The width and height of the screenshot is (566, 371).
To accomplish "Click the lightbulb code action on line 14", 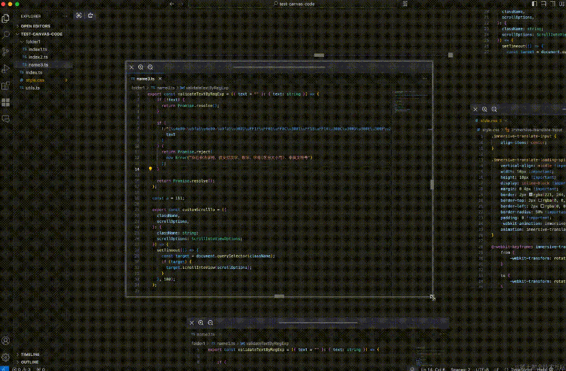I will (150, 169).
